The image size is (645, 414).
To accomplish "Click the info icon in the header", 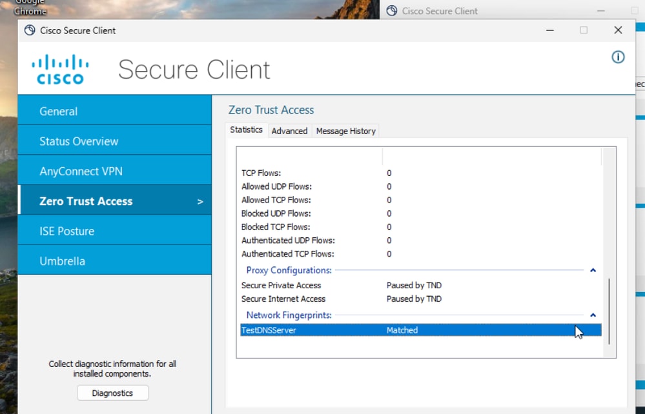I will coord(618,57).
